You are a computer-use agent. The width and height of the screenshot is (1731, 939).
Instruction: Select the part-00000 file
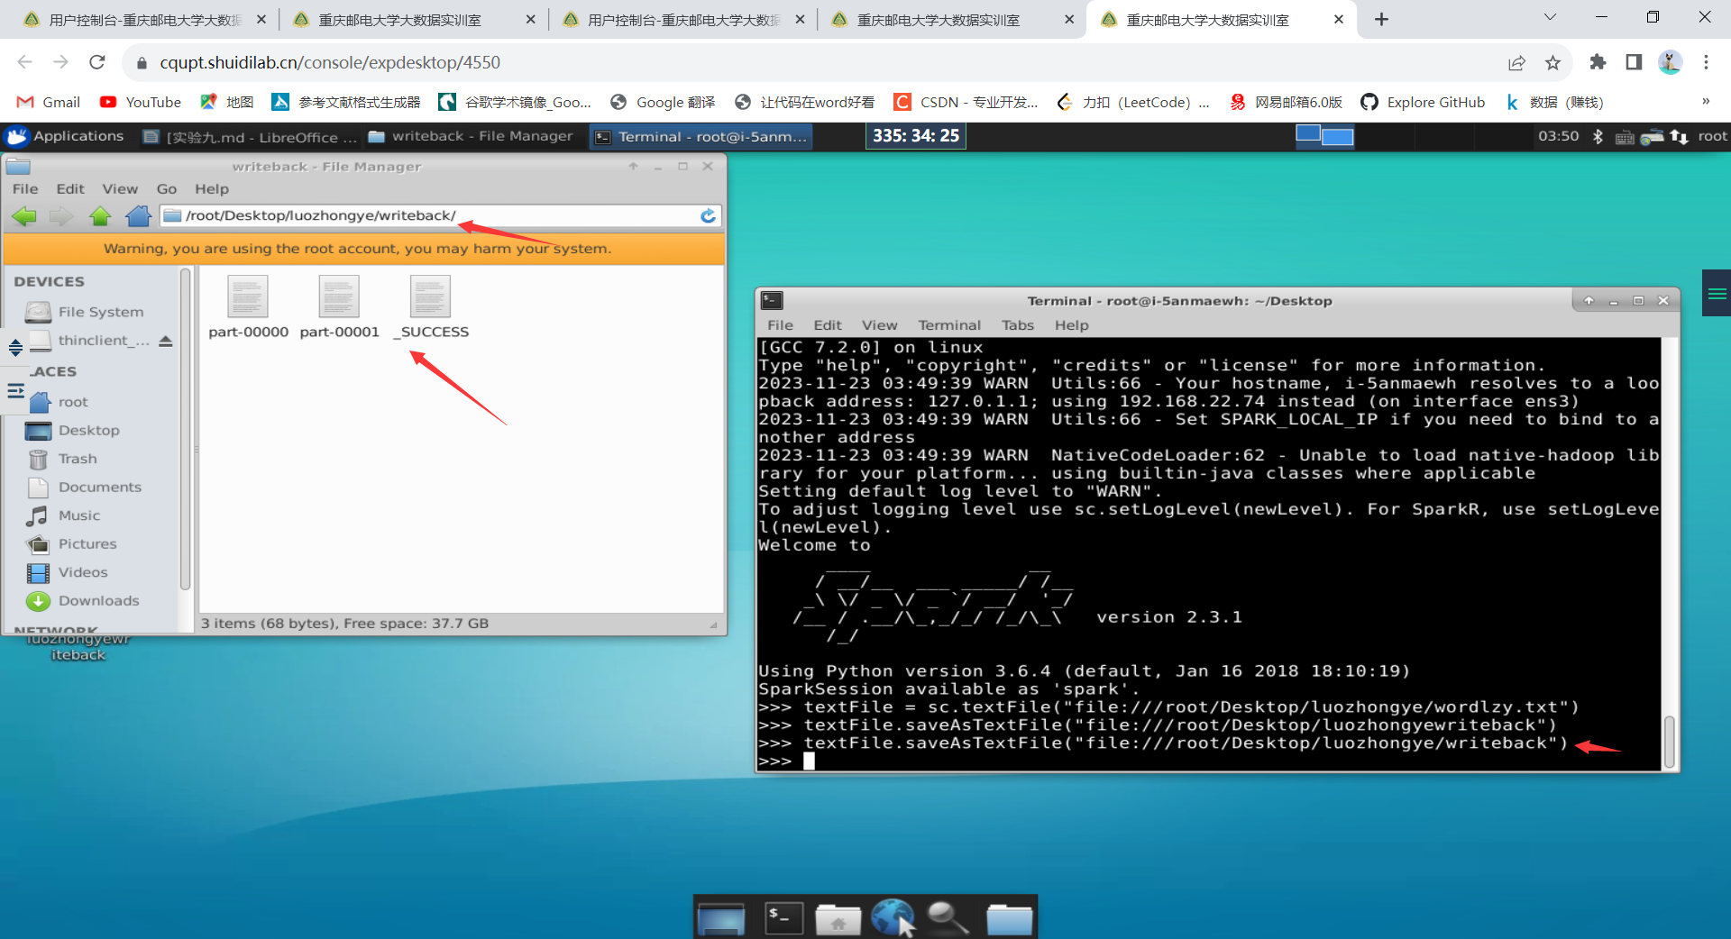pos(248,307)
